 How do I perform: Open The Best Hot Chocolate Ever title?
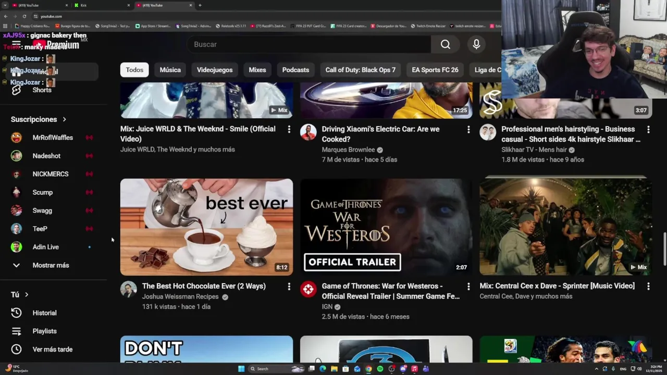(204, 286)
